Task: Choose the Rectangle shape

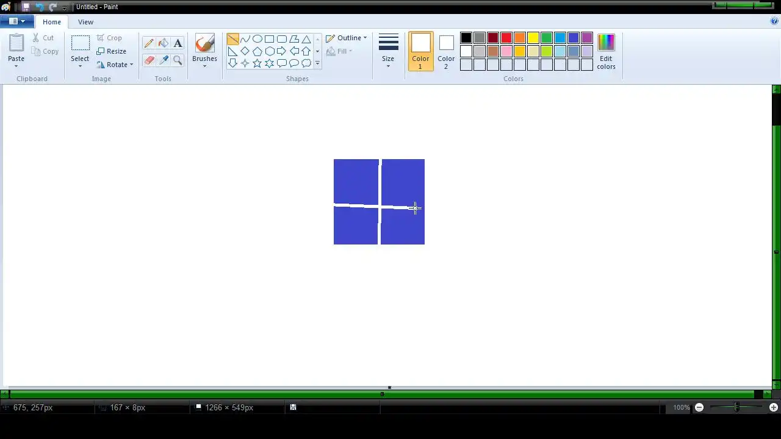Action: (x=269, y=39)
